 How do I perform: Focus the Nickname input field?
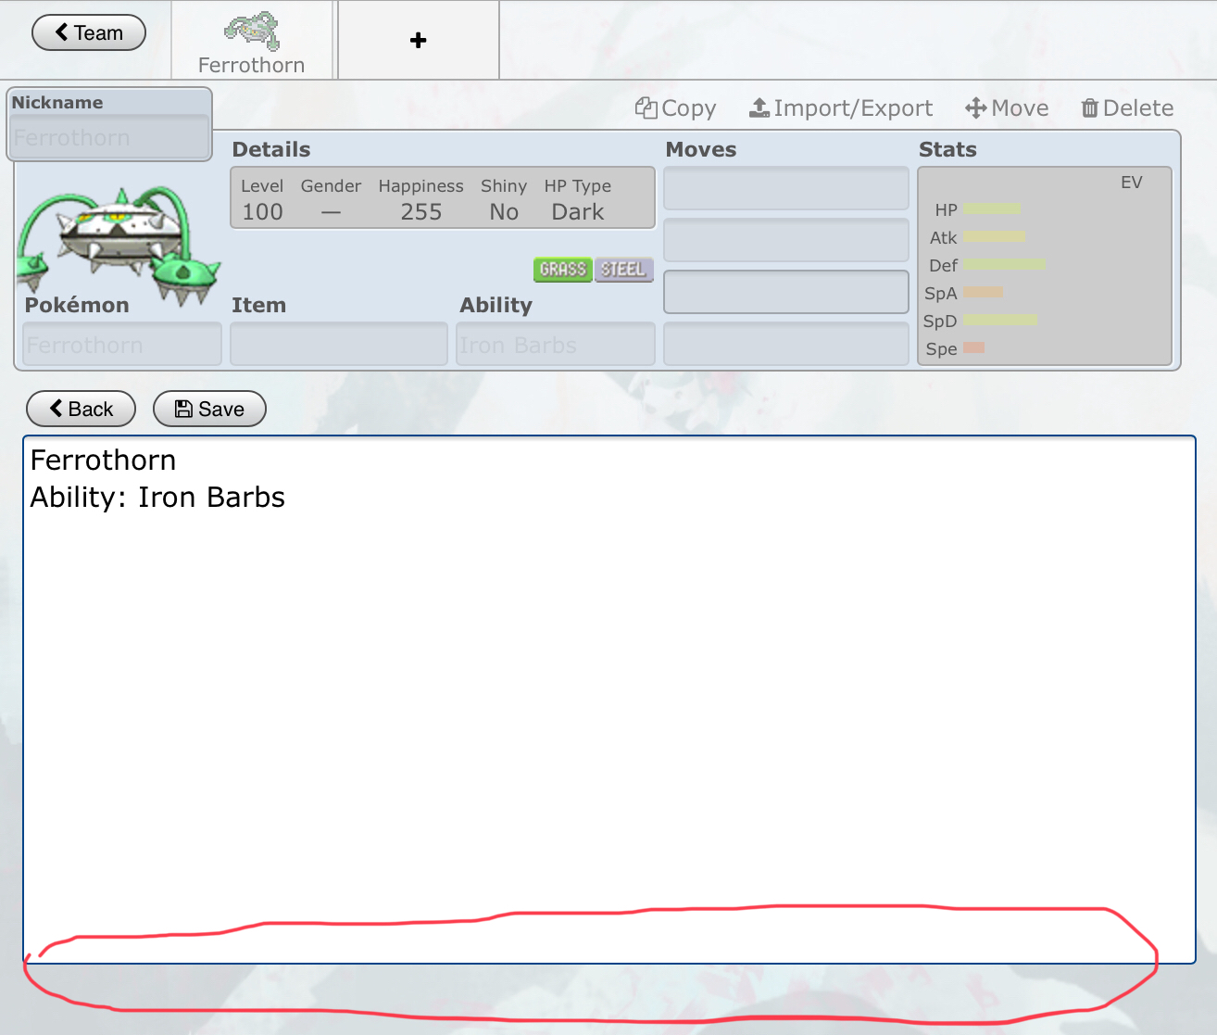[x=109, y=138]
